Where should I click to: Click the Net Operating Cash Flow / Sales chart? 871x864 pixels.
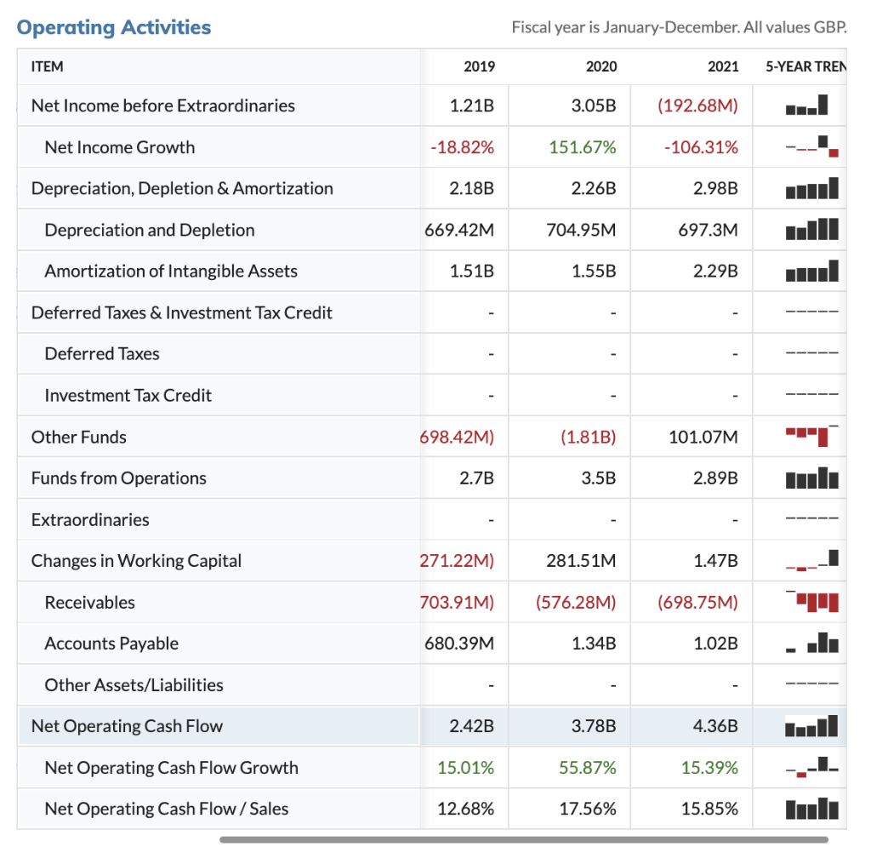811,809
